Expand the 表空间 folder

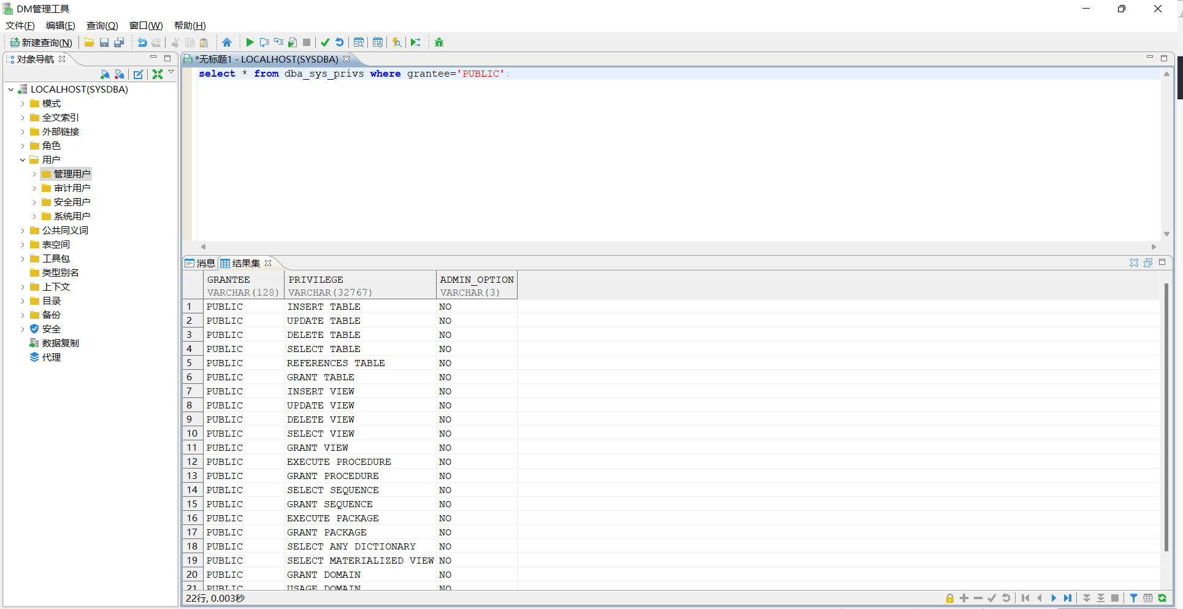tap(23, 245)
